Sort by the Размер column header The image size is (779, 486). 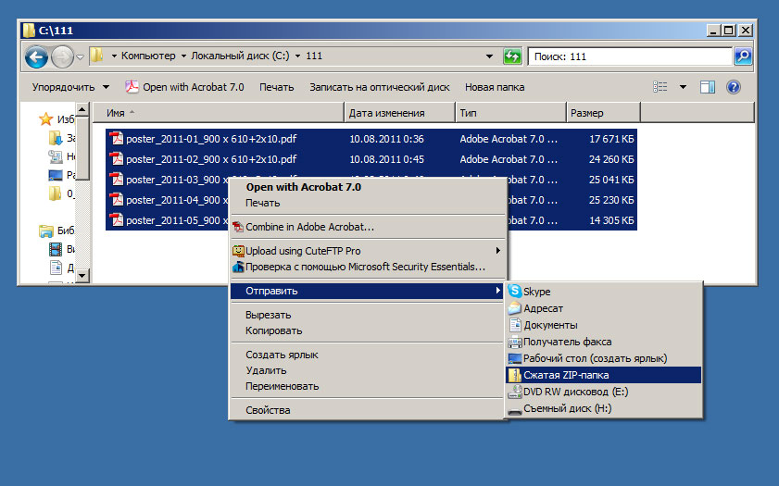[x=603, y=113]
